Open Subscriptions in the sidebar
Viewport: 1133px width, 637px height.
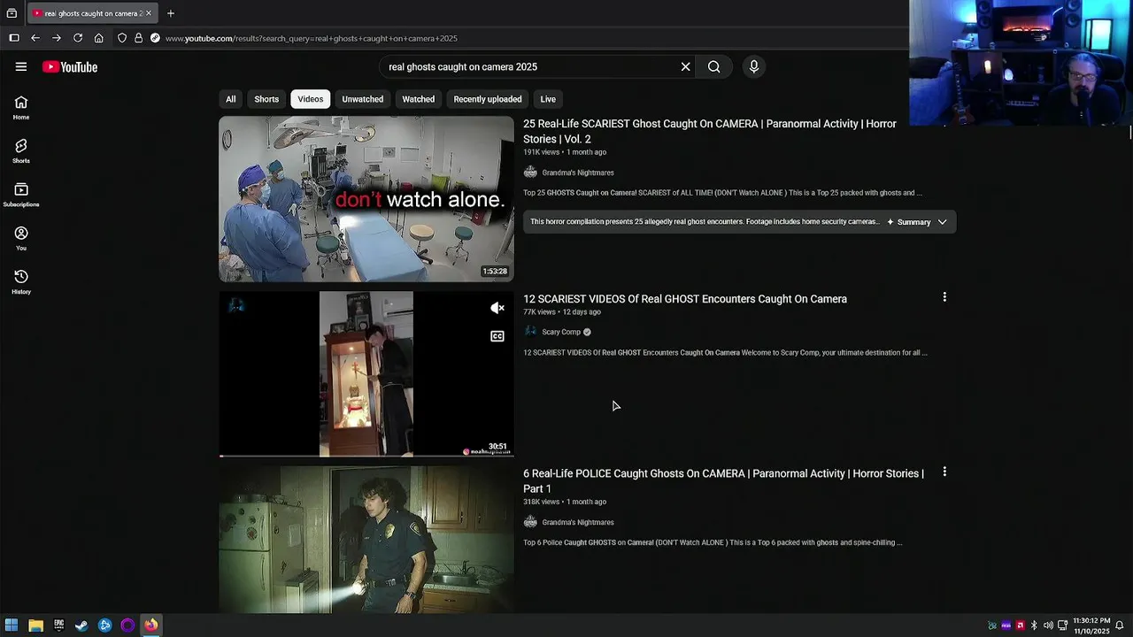21,195
